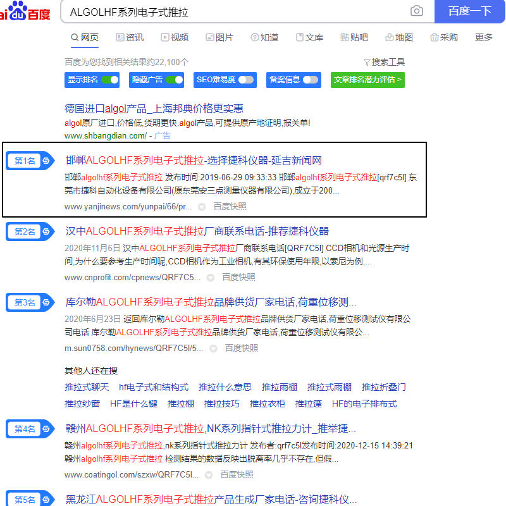
Task: Open result 库尔勒ALGOLHF系列电子式推拉品牌供货
Action: click(211, 302)
